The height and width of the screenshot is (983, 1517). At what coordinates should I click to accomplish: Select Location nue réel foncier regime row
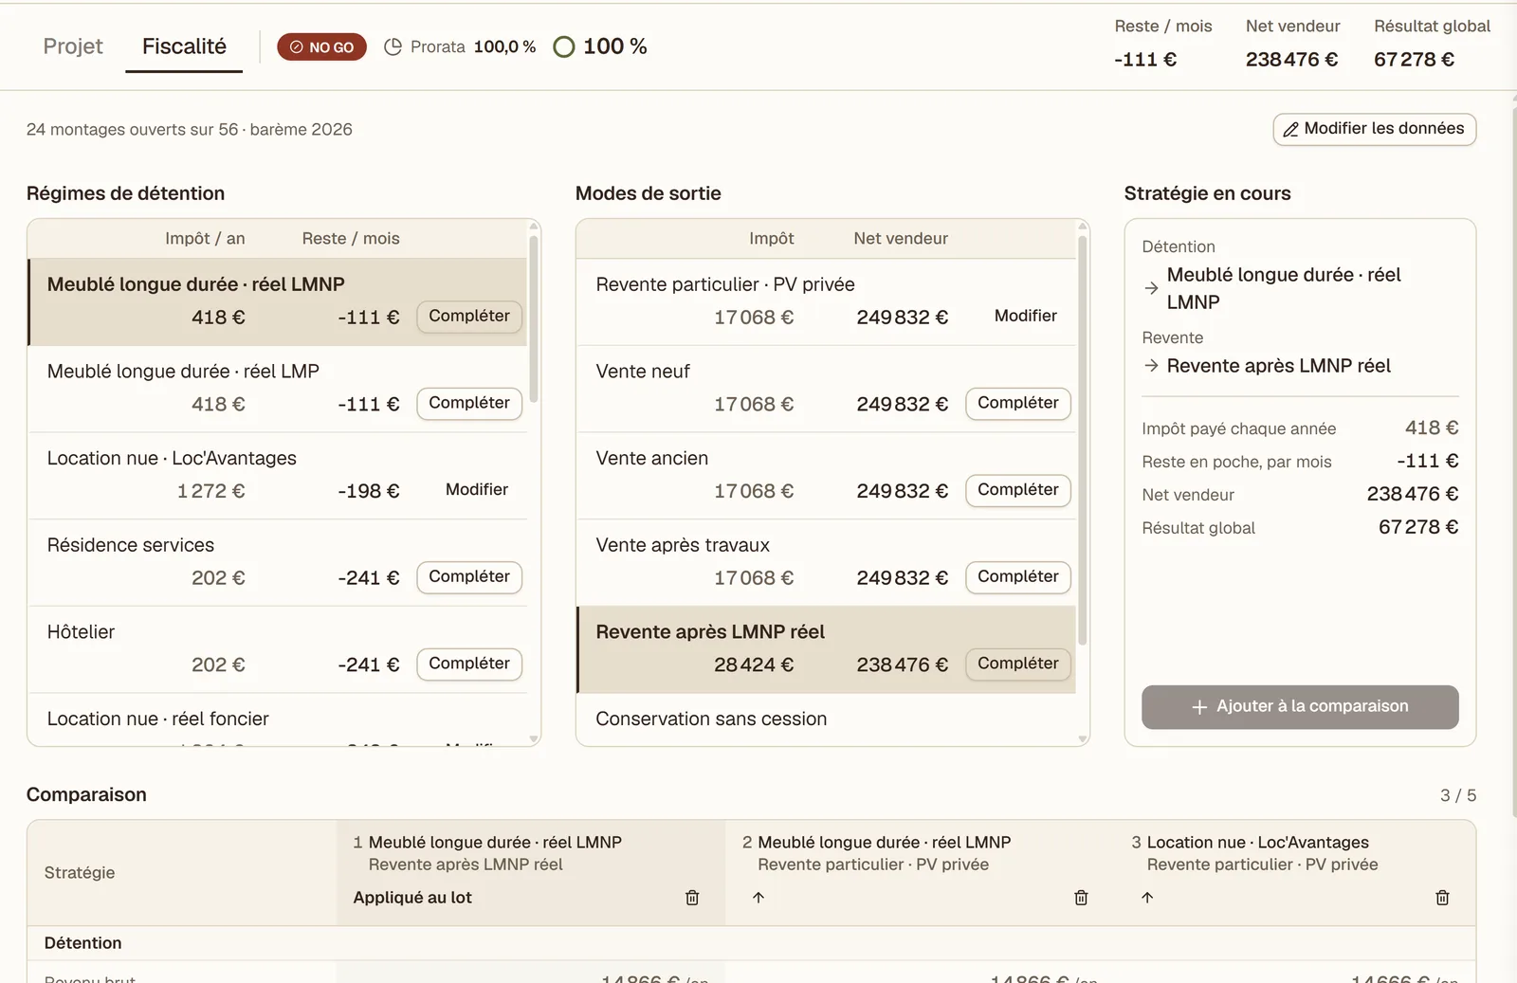(x=278, y=719)
